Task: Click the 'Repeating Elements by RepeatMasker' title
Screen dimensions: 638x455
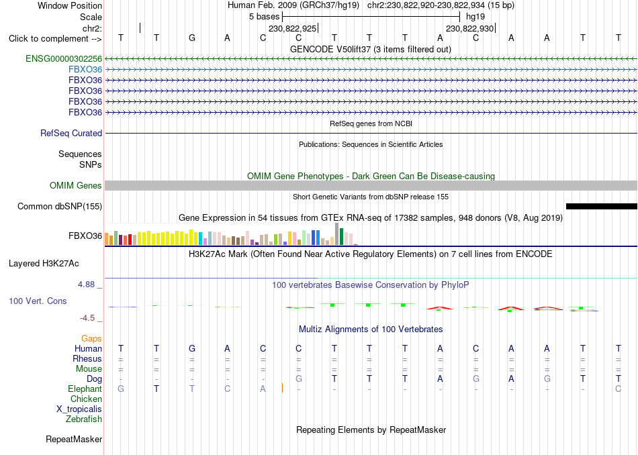Action: click(371, 429)
